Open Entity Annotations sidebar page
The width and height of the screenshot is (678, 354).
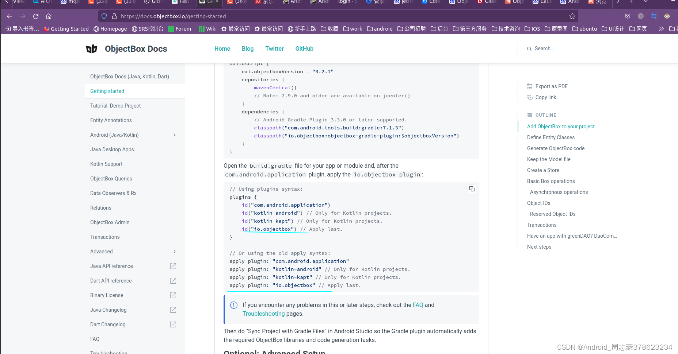(x=111, y=120)
